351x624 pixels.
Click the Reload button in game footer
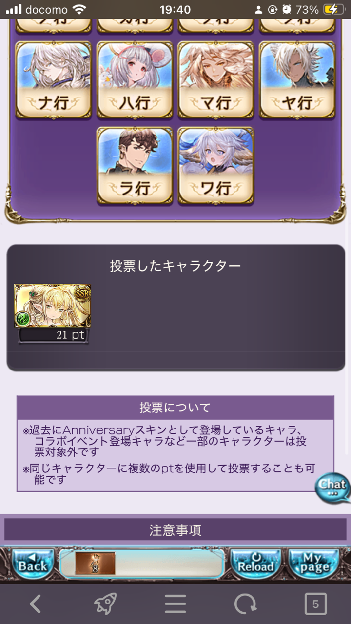(x=255, y=563)
